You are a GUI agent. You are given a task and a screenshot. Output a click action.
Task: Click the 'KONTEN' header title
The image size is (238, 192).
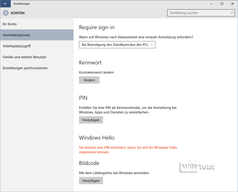[x=18, y=13]
